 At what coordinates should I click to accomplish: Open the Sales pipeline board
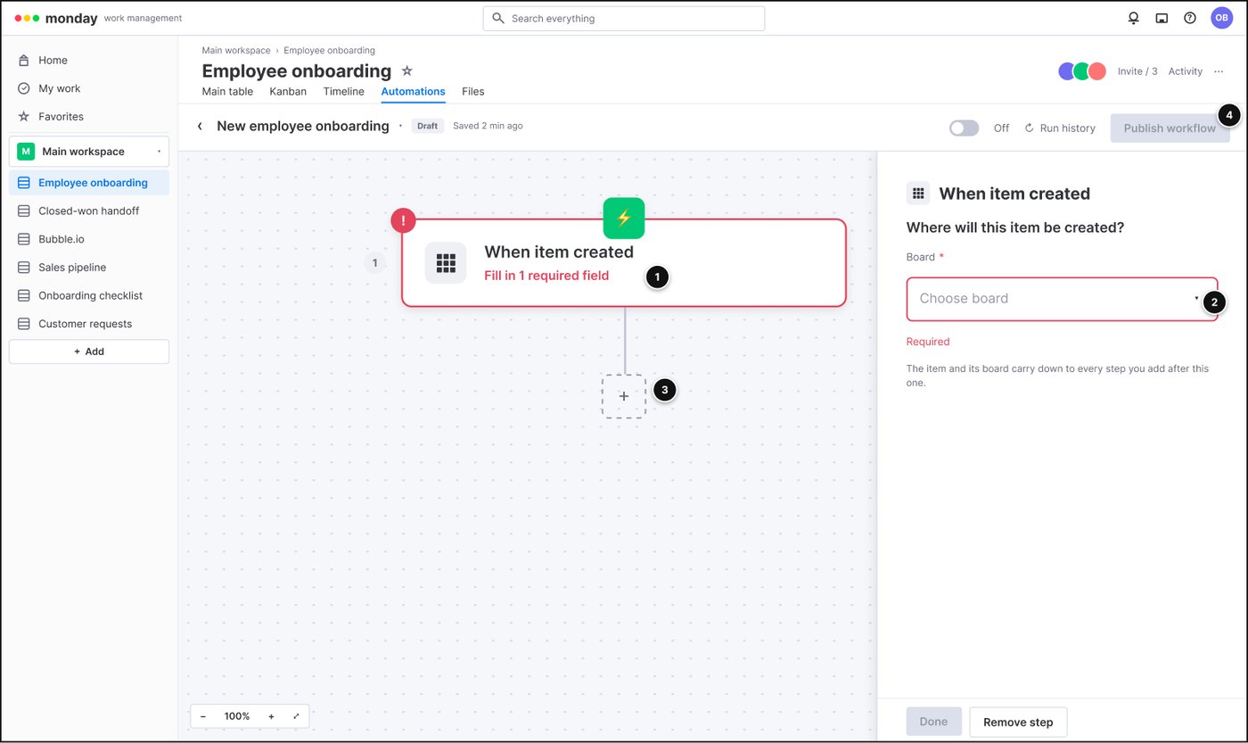pos(89,268)
